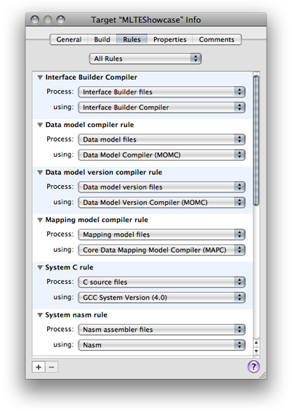Click the scrollbar down arrow
Image resolution: width=292 pixels, height=411 pixels.
coord(256,351)
